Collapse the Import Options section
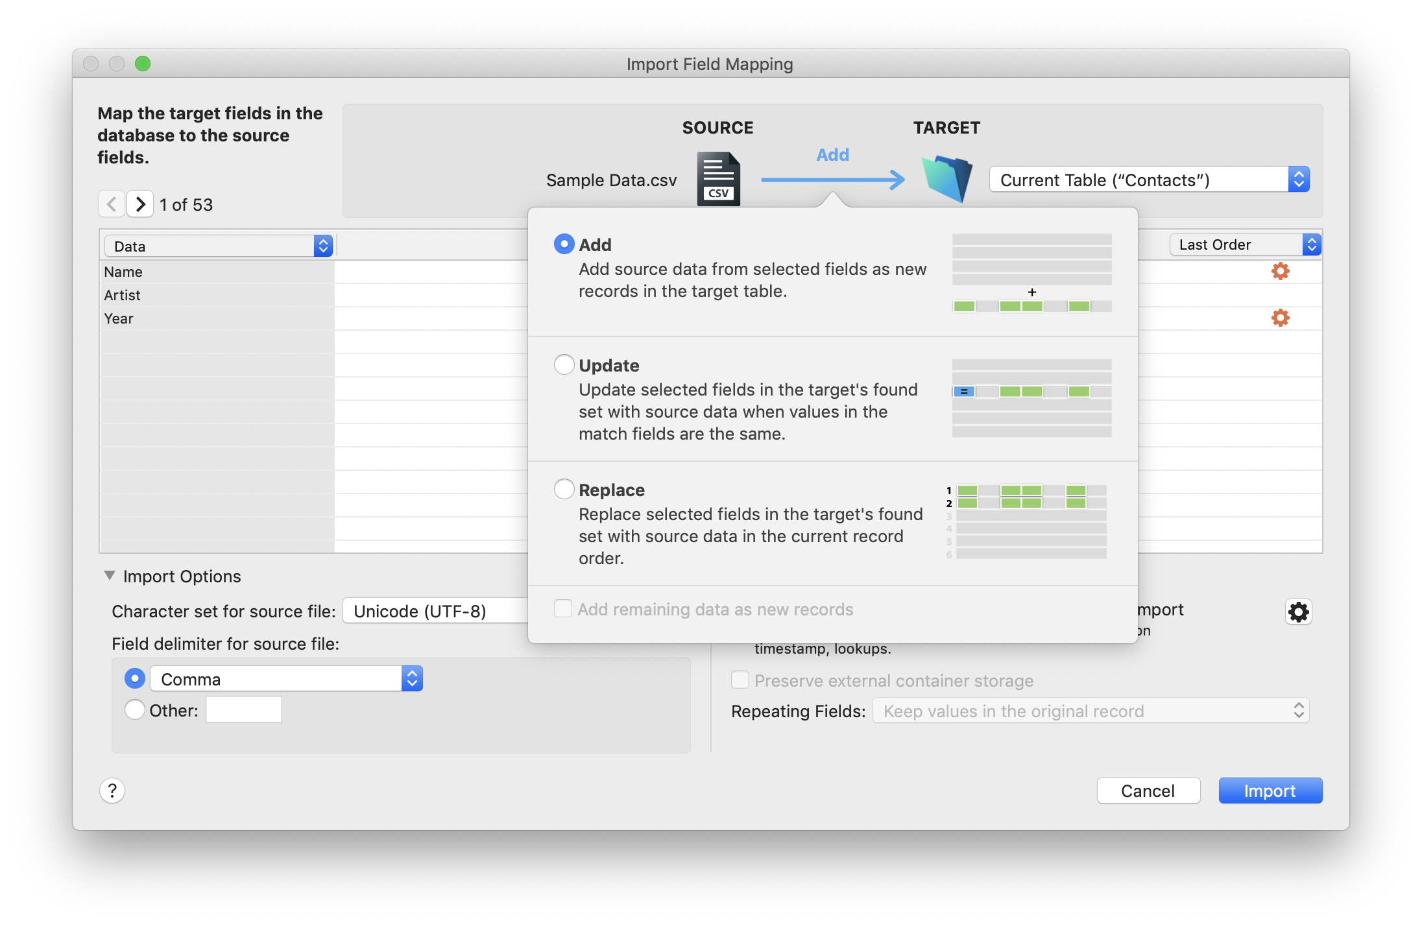 tap(110, 576)
